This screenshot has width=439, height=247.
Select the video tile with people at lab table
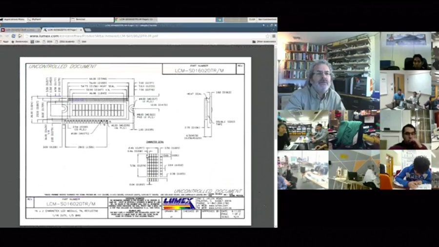(303, 130)
